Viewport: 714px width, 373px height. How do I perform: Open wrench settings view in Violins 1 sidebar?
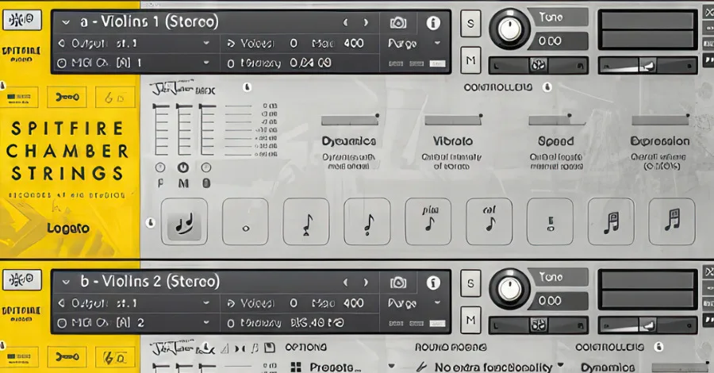(67, 97)
